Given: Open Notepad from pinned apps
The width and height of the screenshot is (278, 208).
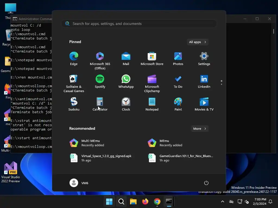Looking at the screenshot, I should coord(152,104).
